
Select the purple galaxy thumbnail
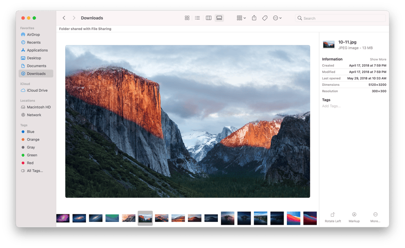pyautogui.click(x=63, y=218)
